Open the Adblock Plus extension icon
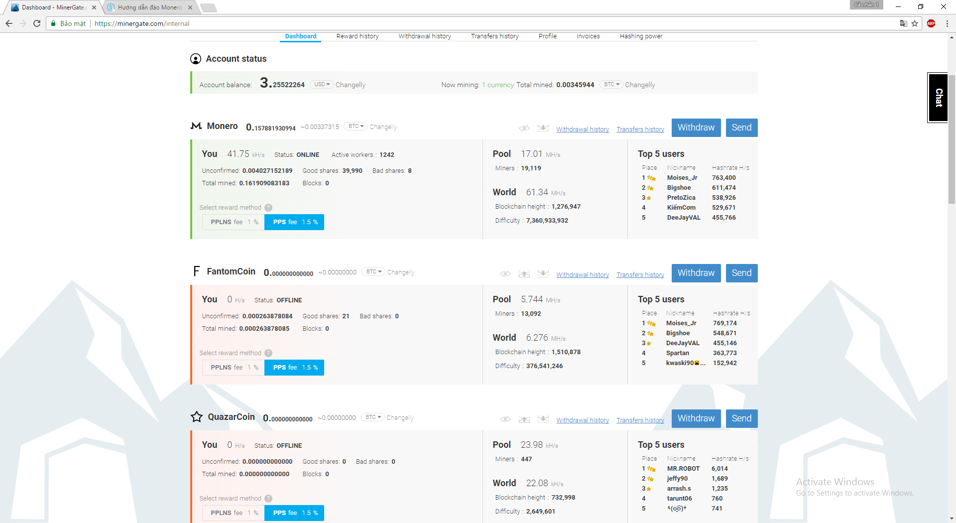This screenshot has height=523, width=956. 931,23
